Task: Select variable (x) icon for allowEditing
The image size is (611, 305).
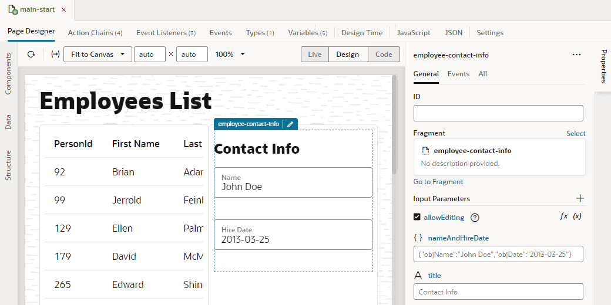Action: click(x=577, y=216)
